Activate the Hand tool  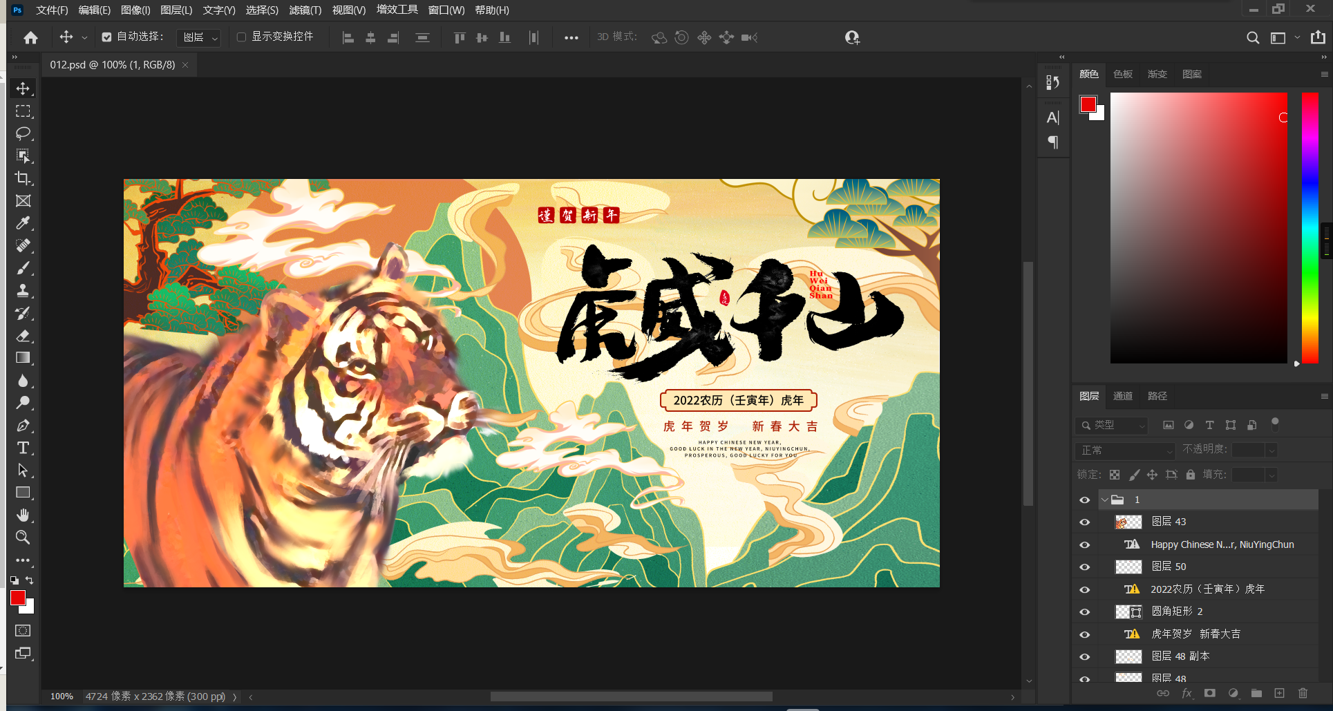(x=23, y=515)
